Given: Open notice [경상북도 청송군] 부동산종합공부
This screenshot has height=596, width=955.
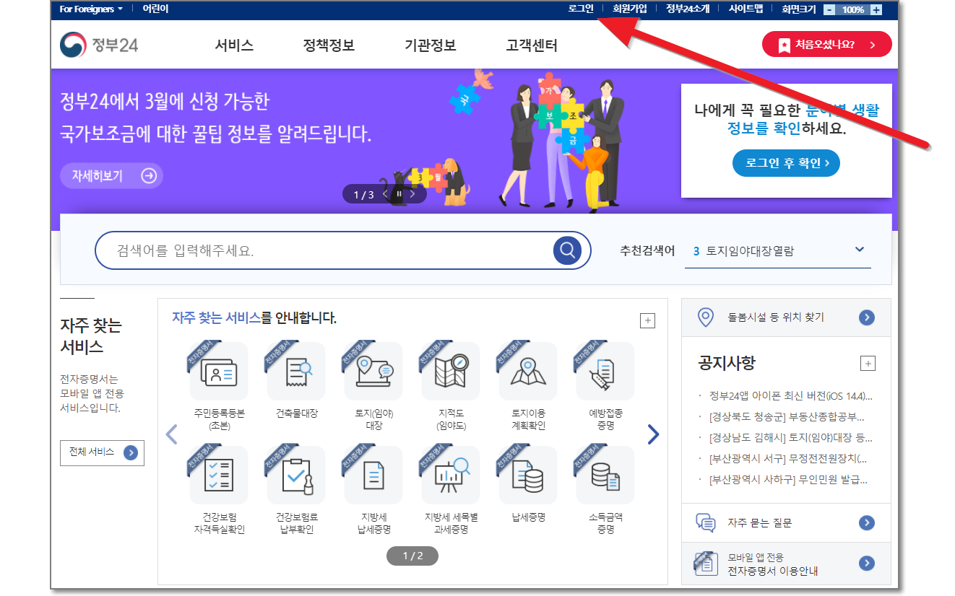Looking at the screenshot, I should click(787, 416).
